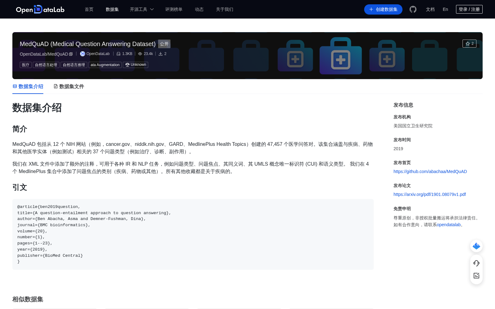Click the 医疗 tag
Screen dimensions: 495x309
[26, 65]
